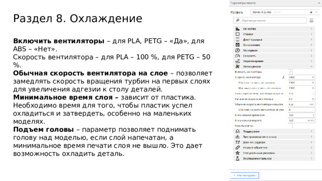Click the Профиль label
The width and height of the screenshot is (322, 181).
point(236,12)
